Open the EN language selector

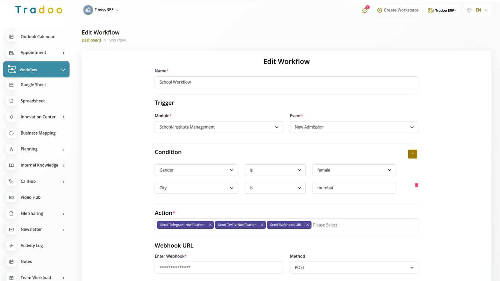click(x=477, y=10)
